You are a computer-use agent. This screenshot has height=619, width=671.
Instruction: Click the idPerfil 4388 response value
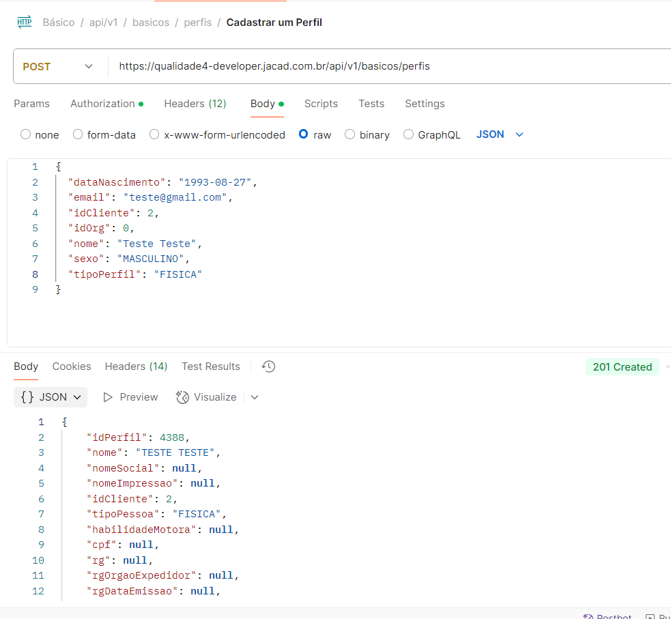[172, 437]
